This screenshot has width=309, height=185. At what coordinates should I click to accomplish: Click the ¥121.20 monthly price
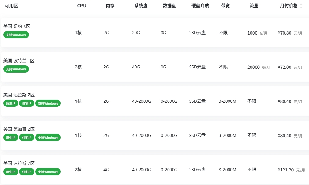click(285, 170)
